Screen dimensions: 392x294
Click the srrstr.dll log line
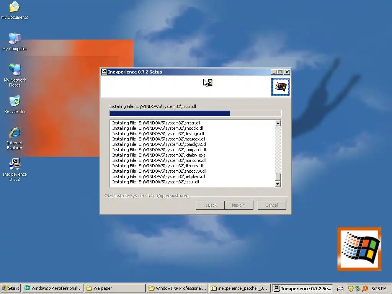156,123
